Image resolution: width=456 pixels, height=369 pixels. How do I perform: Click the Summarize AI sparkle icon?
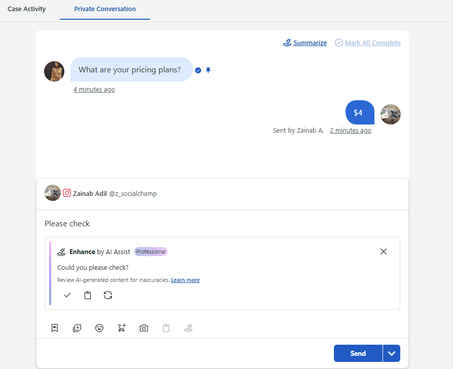tap(287, 43)
